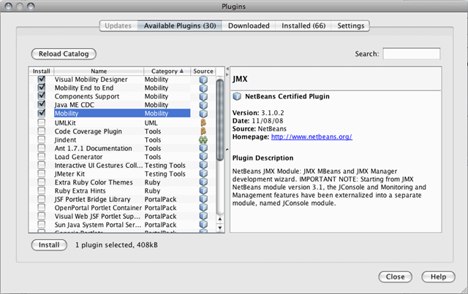Click source icon in Components Support row
Viewport: 468px width, 294px height.
click(203, 96)
